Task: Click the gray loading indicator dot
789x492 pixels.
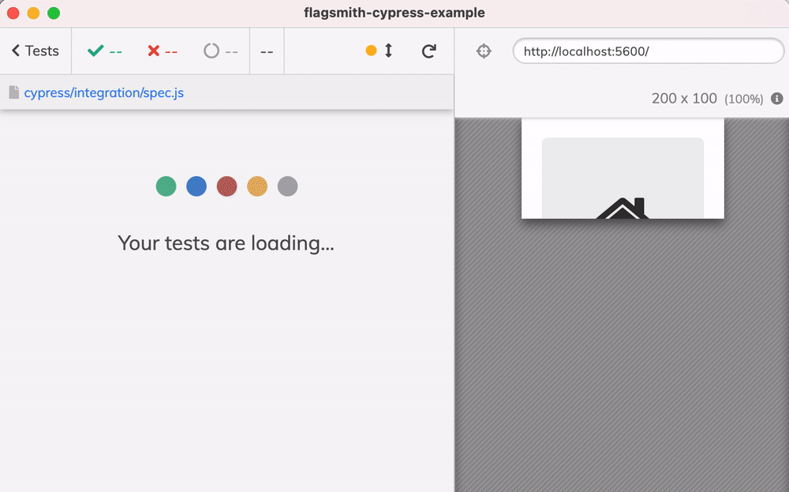Action: click(x=287, y=186)
